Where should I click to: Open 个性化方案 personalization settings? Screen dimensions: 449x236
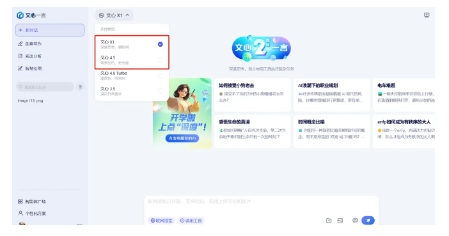point(32,214)
